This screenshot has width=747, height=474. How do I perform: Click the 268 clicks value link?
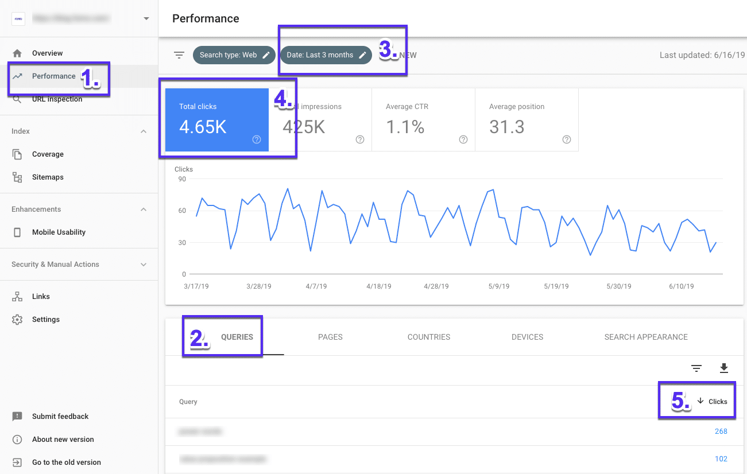tap(721, 431)
